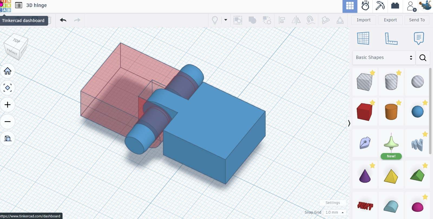
Task: Pick the green Roof shape
Action: tap(417, 175)
